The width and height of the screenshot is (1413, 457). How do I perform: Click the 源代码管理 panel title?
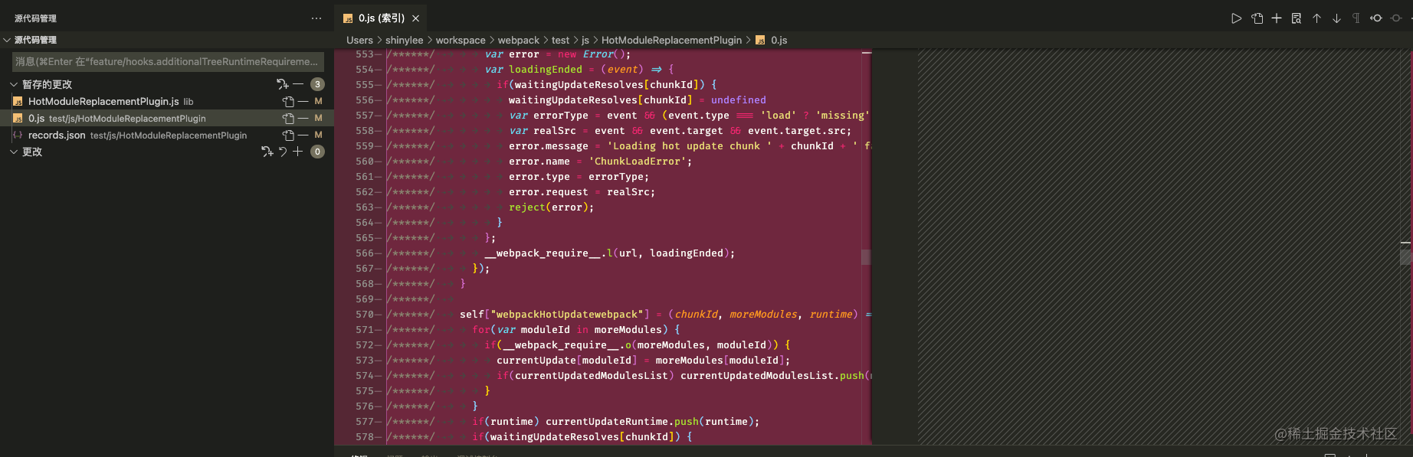click(x=35, y=18)
